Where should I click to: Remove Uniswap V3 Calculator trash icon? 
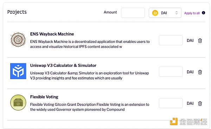(200, 72)
